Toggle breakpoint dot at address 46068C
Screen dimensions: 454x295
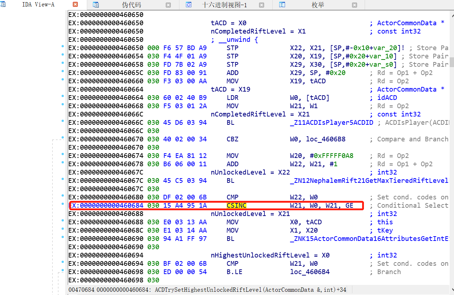click(63, 229)
